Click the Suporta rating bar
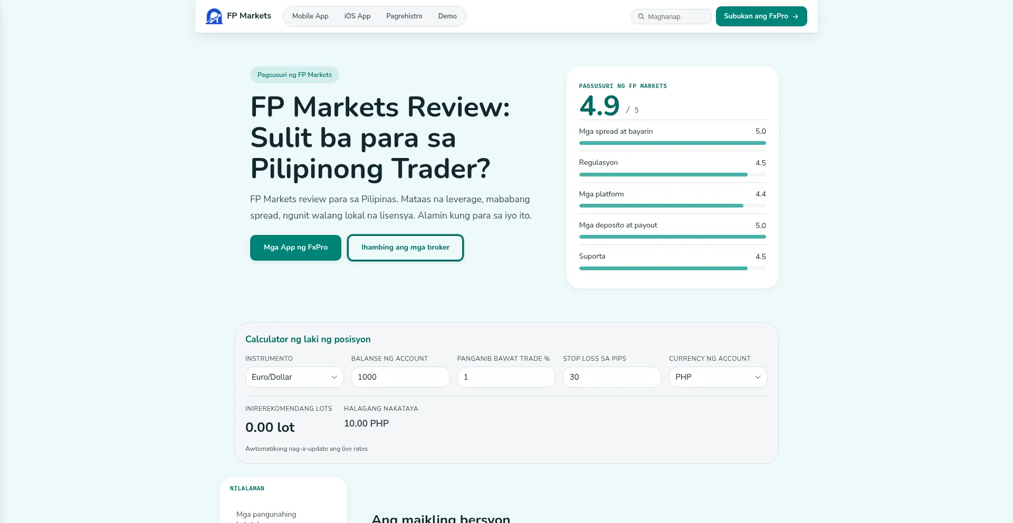1013x523 pixels. pyautogui.click(x=672, y=268)
